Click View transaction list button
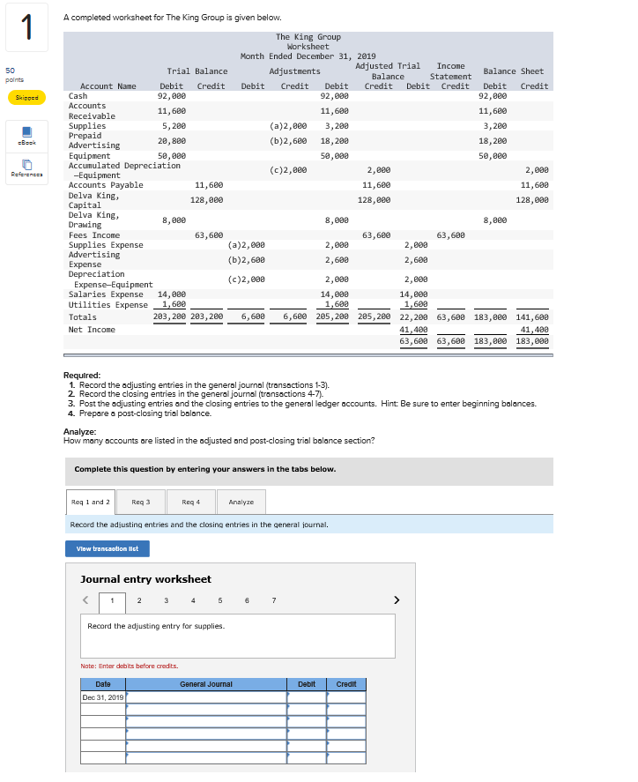This screenshot has height=782, width=638. [x=108, y=548]
